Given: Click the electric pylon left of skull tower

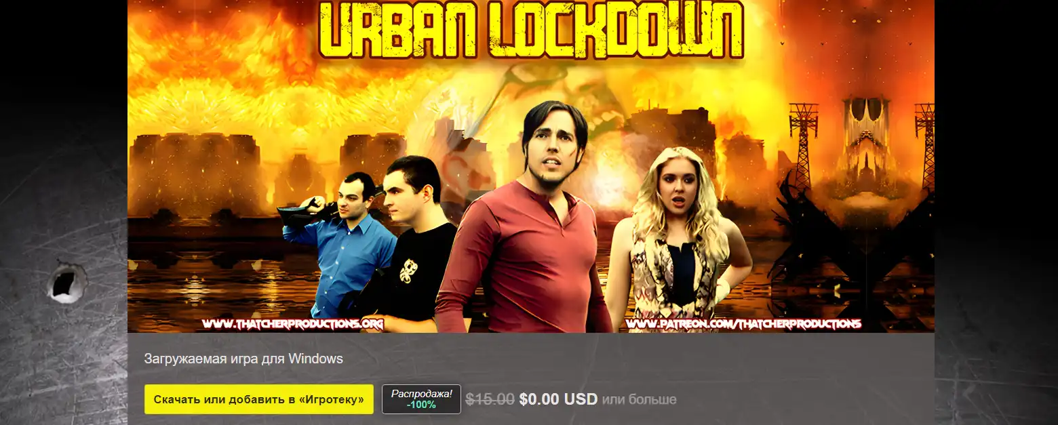Looking at the screenshot, I should (x=804, y=146).
